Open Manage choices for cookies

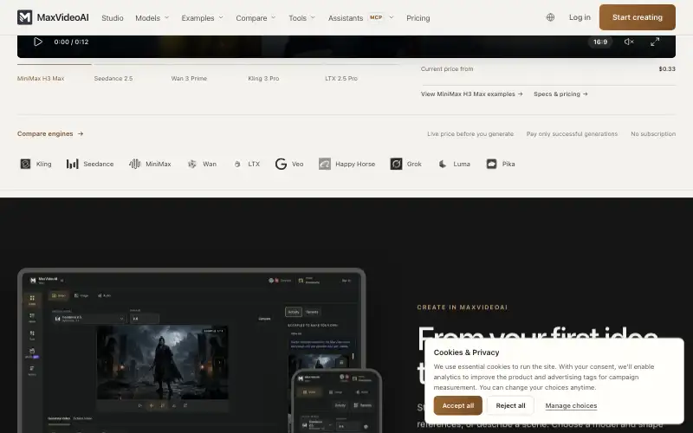[x=571, y=405]
